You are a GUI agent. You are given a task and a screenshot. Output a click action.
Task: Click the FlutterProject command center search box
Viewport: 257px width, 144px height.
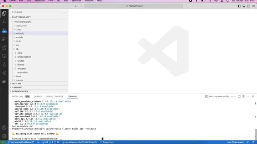(x=134, y=6)
